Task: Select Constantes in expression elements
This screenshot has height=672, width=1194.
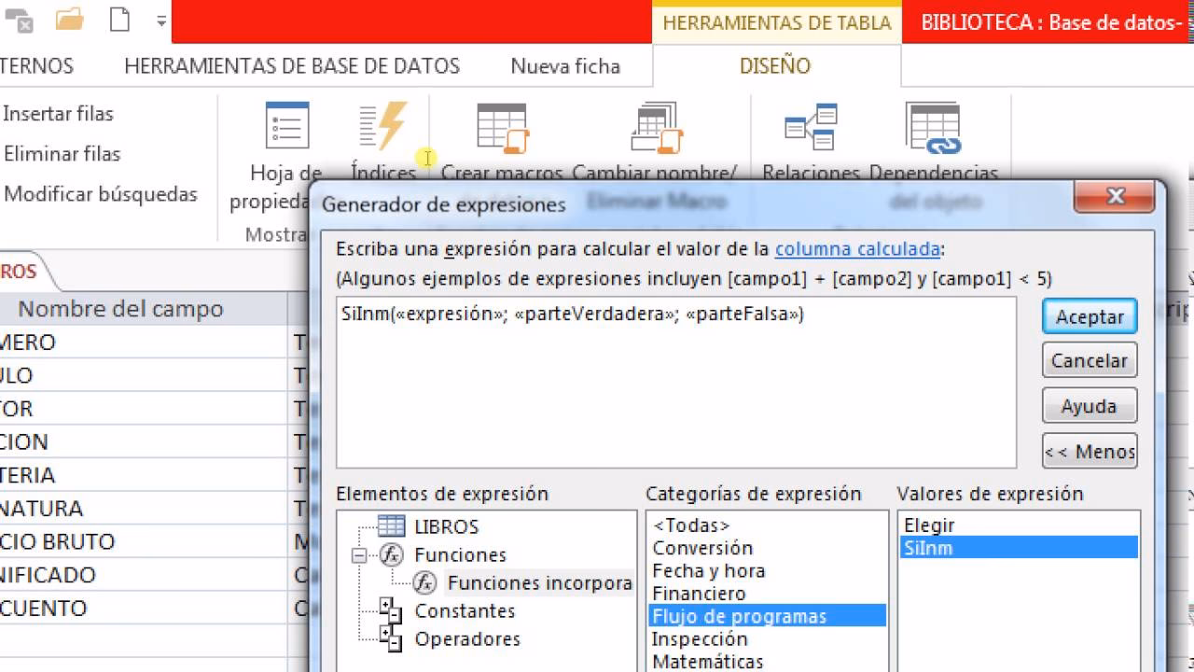Action: click(x=465, y=611)
